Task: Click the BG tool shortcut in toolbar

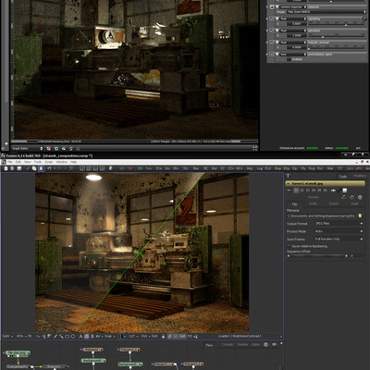Action: pyautogui.click(x=140, y=168)
